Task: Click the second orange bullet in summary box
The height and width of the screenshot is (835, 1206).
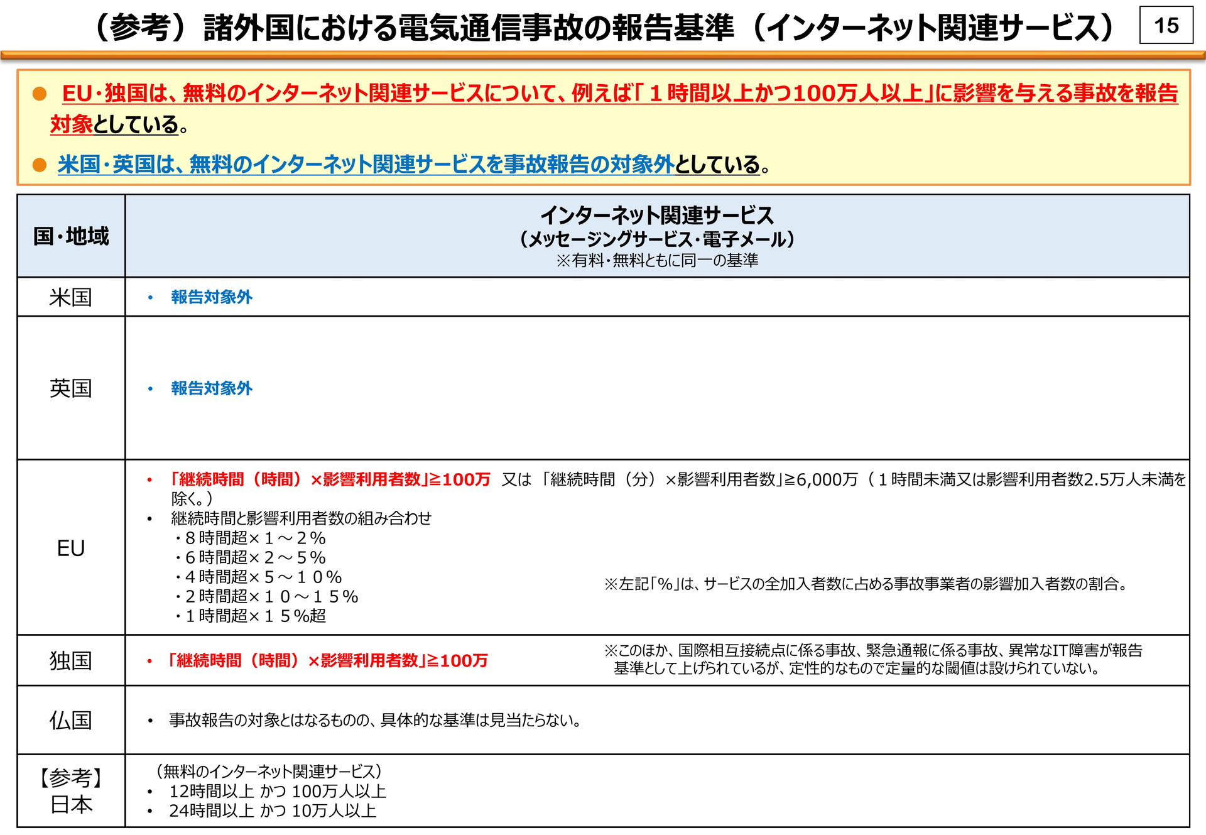Action: (40, 165)
